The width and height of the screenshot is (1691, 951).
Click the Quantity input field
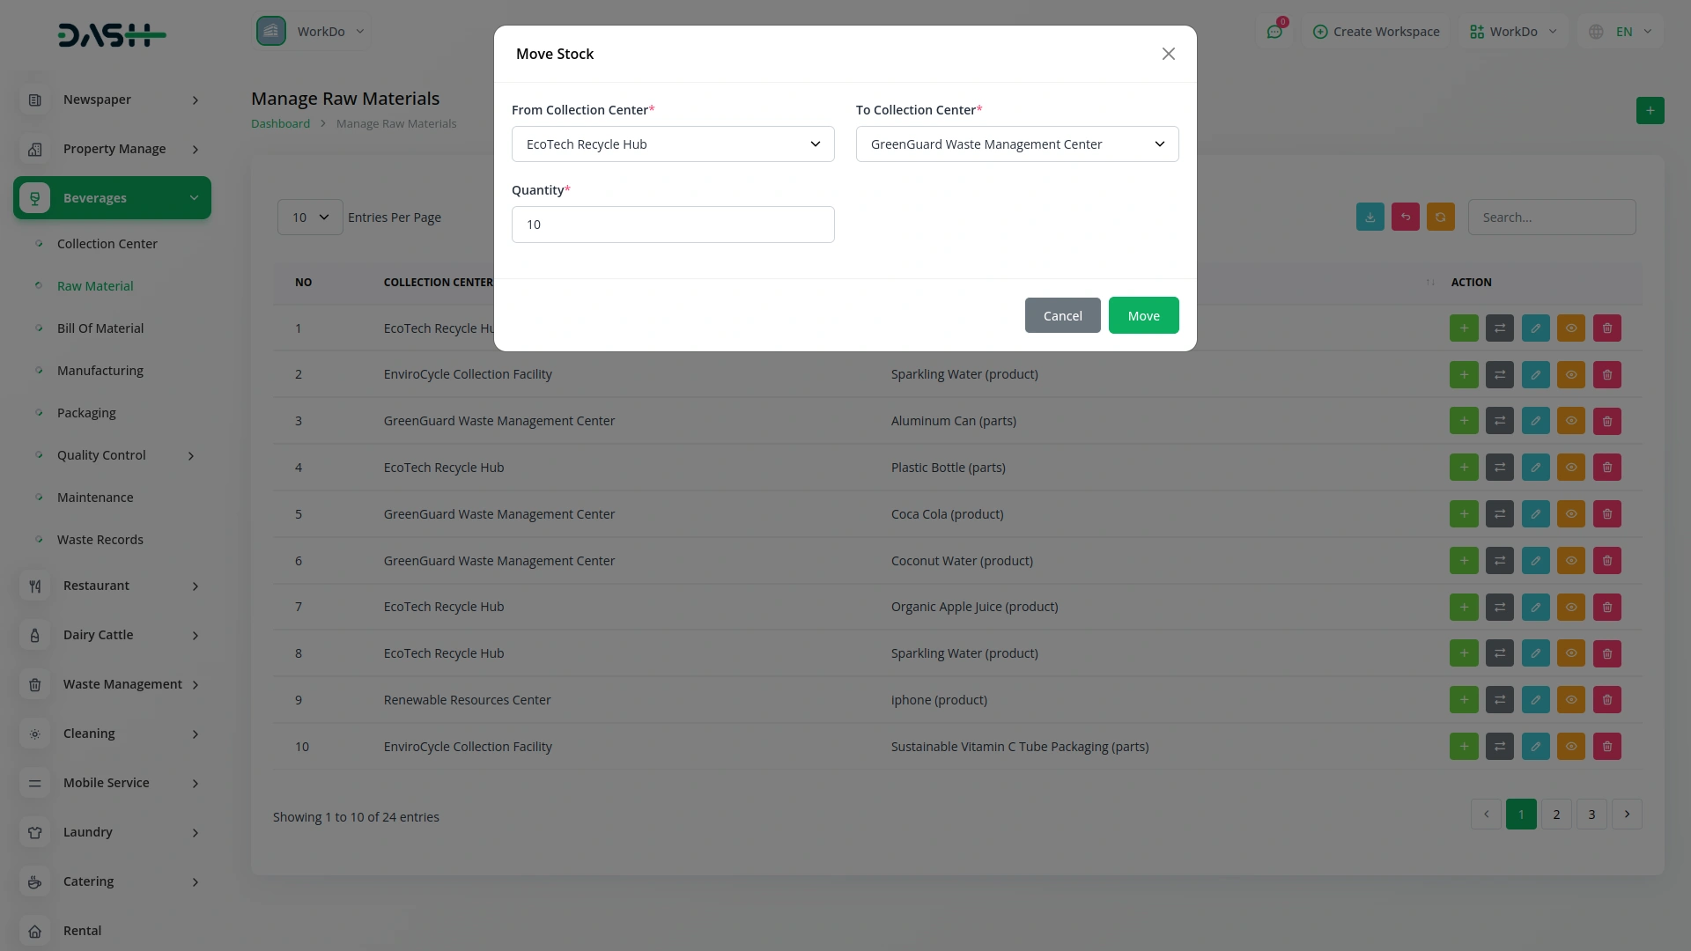point(673,225)
